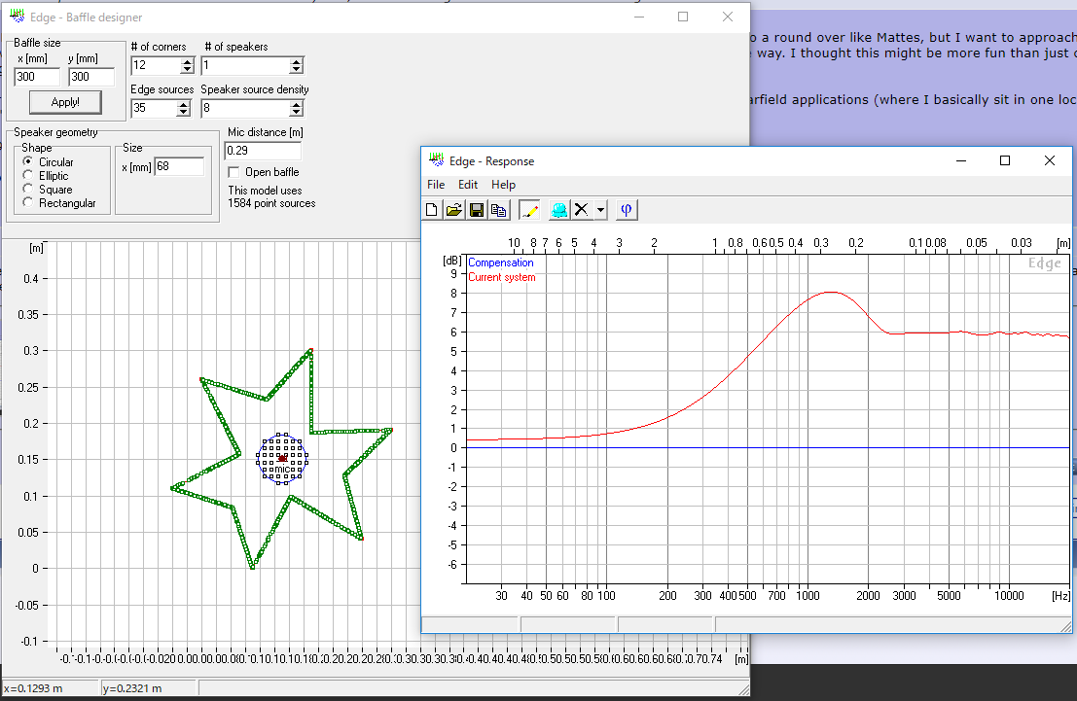Viewport: 1077px width, 701px height.
Task: Decrease the Edge sources value
Action: [x=183, y=112]
